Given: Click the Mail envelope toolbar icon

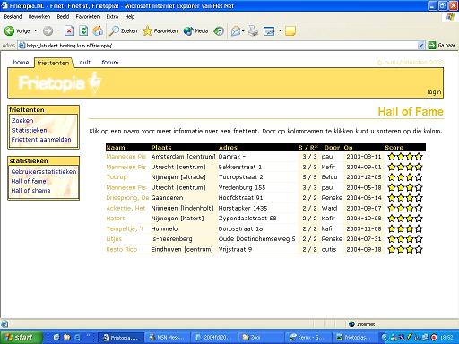Looking at the screenshot, I should 236,30.
